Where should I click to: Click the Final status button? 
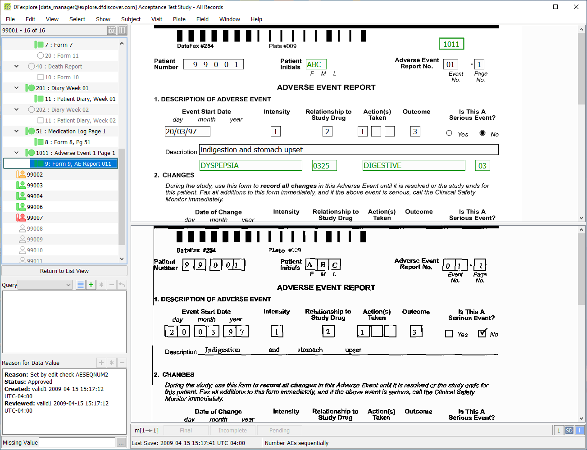186,430
